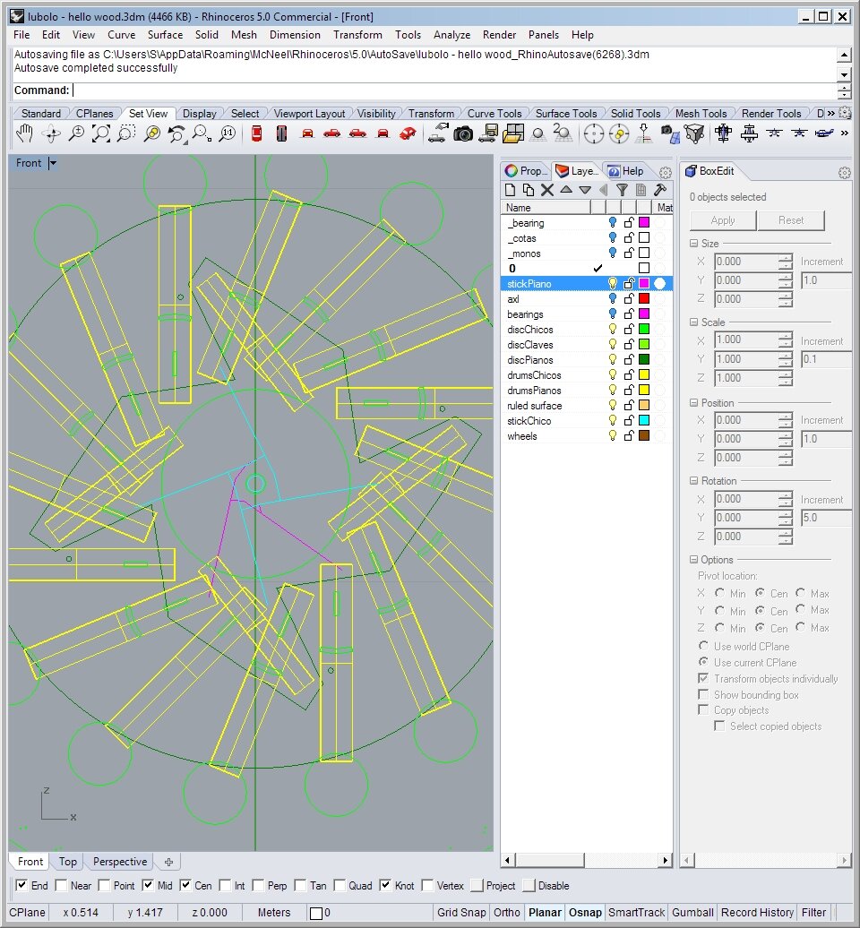The height and width of the screenshot is (928, 860).
Task: Create a new layer in Layers panel
Action: click(x=511, y=190)
